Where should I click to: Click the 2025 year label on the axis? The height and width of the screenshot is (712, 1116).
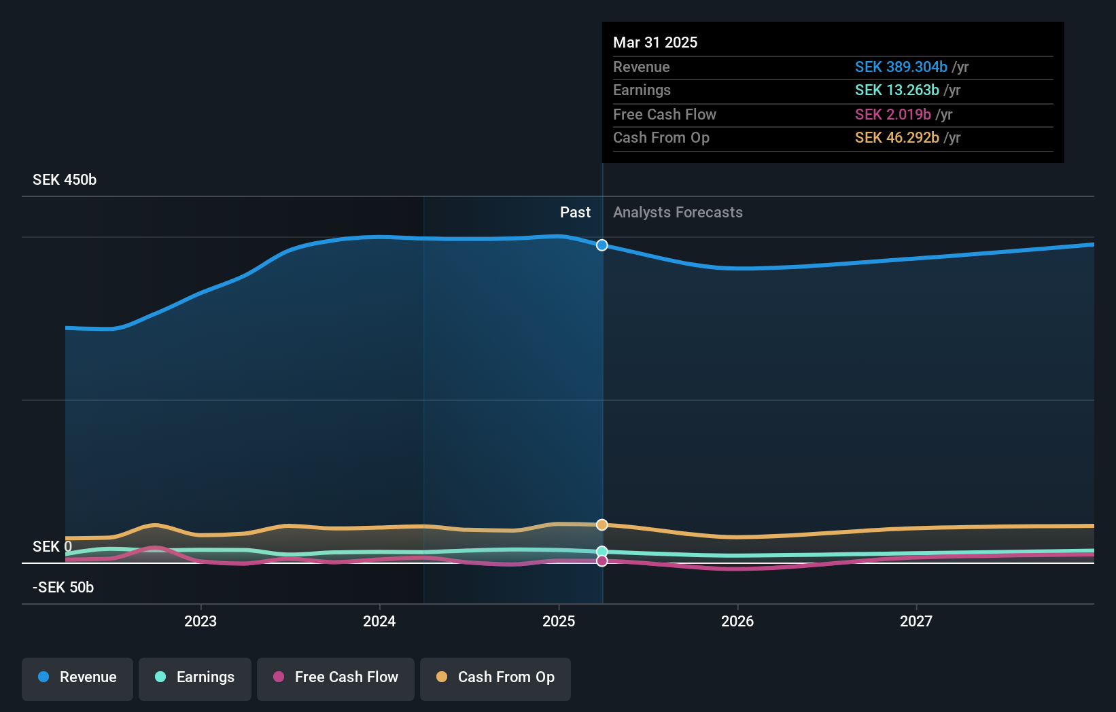[x=558, y=620]
